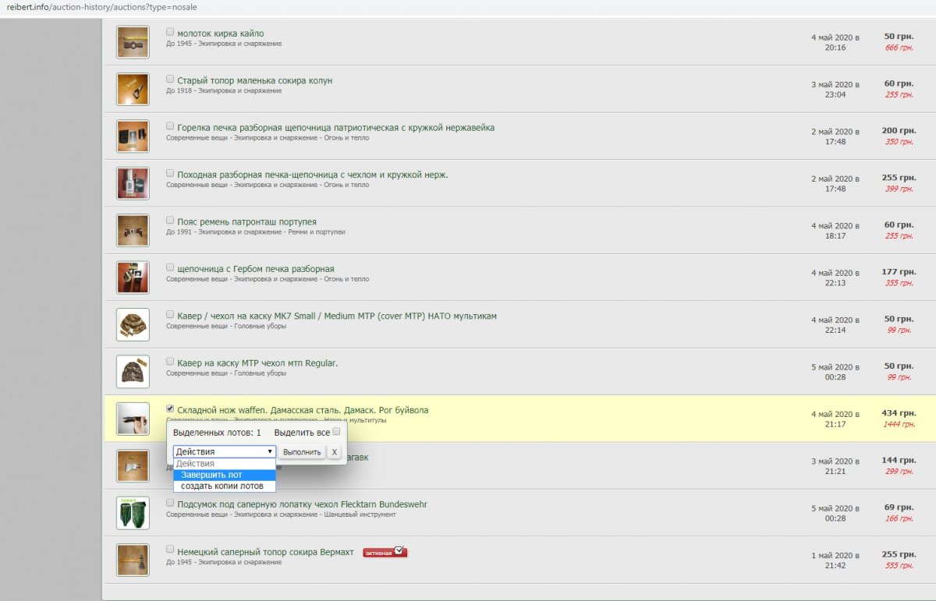The image size is (936, 601).
Task: Uncheck the 'Складной нож waffen' lot checkbox
Action: click(x=170, y=408)
